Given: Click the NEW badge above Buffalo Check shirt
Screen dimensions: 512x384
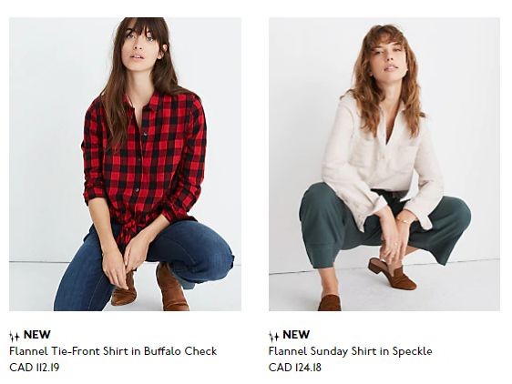Looking at the screenshot, I should click(x=37, y=335).
